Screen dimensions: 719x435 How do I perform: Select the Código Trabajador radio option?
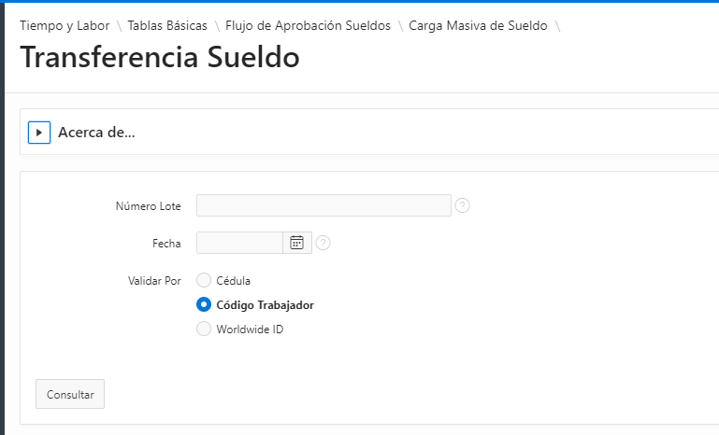204,304
